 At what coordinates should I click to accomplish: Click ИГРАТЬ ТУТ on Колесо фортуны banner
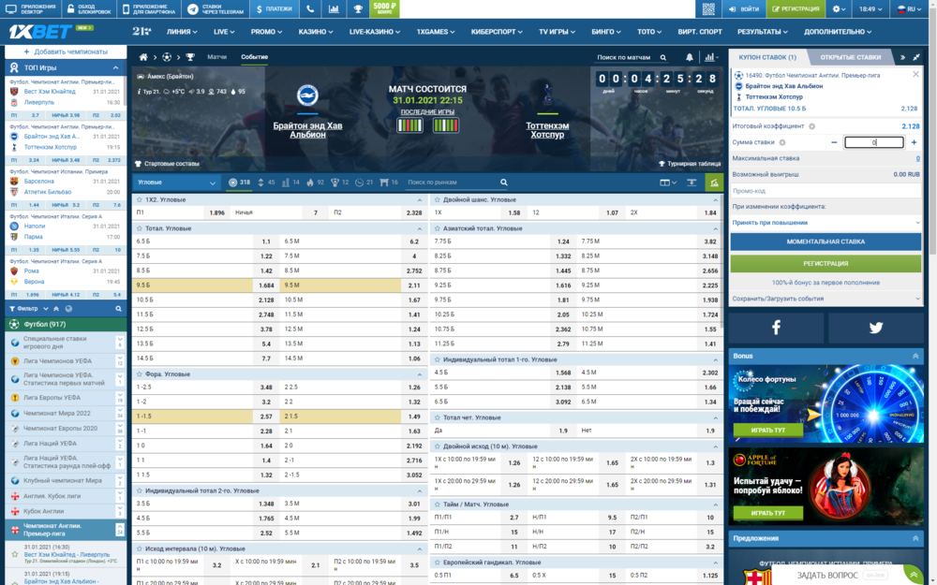(x=768, y=431)
